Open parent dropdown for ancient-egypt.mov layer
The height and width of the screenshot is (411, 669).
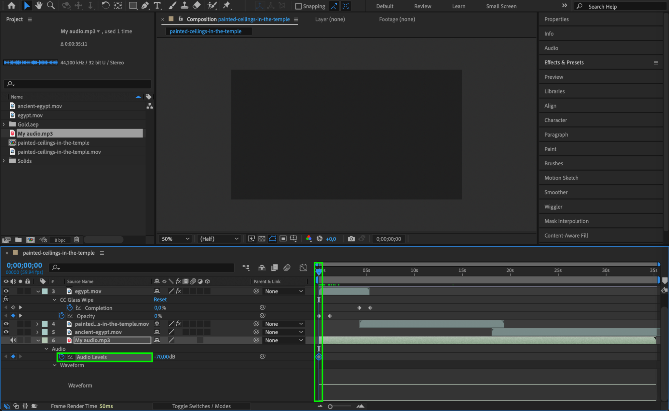click(x=284, y=332)
